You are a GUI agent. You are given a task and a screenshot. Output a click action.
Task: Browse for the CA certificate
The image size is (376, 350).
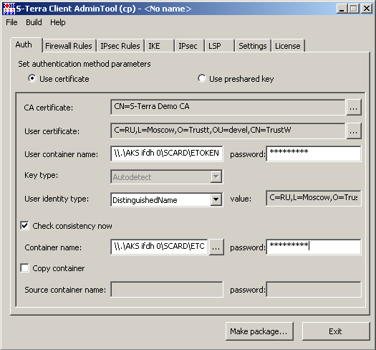[x=354, y=107]
